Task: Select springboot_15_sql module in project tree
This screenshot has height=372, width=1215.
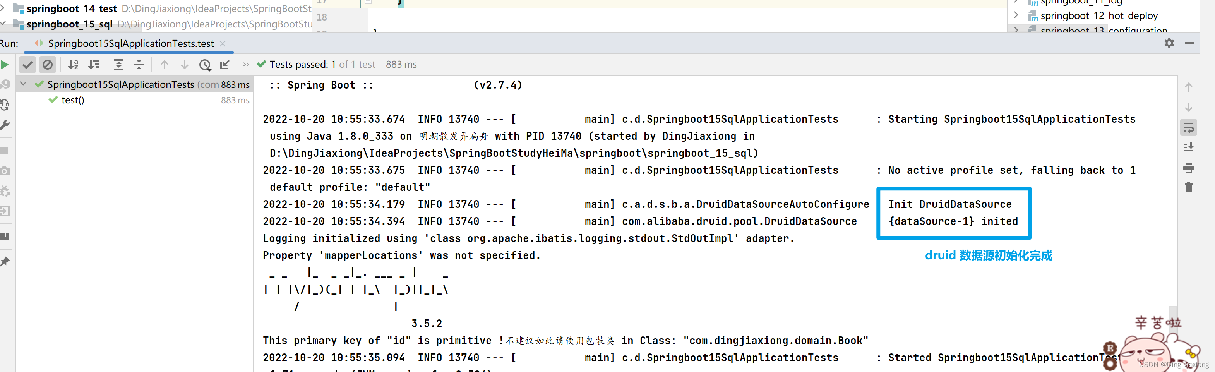Action: (69, 24)
